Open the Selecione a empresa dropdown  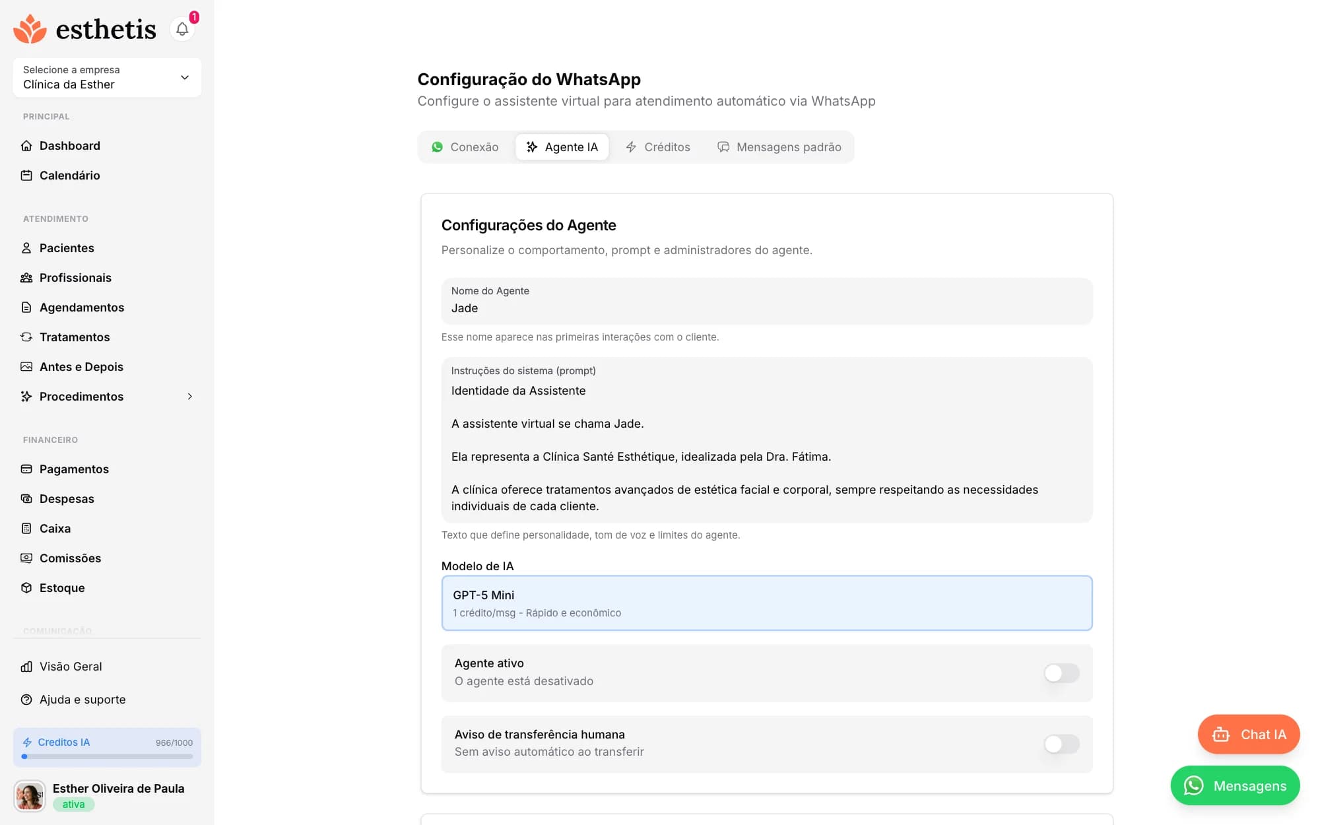[107, 77]
